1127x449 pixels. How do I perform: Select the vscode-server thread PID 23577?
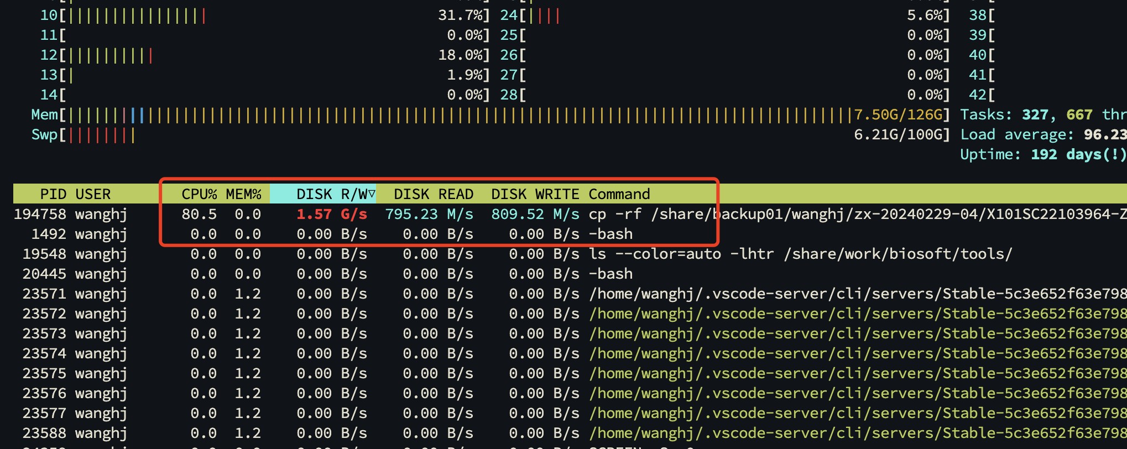pos(570,413)
